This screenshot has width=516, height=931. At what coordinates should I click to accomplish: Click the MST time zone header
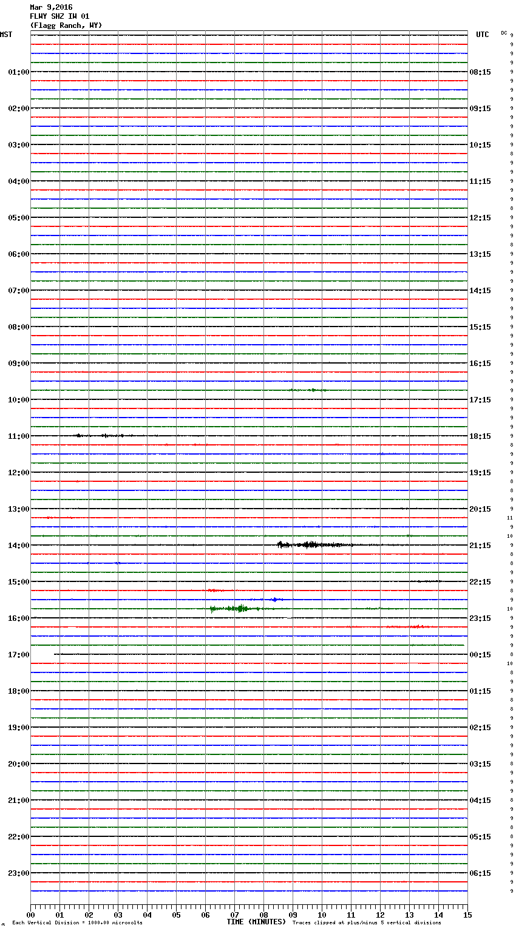click(x=6, y=35)
